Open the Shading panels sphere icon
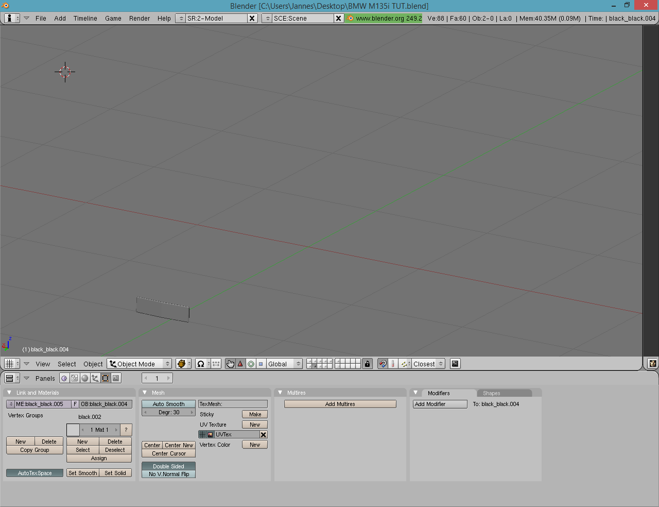 pyautogui.click(x=85, y=378)
